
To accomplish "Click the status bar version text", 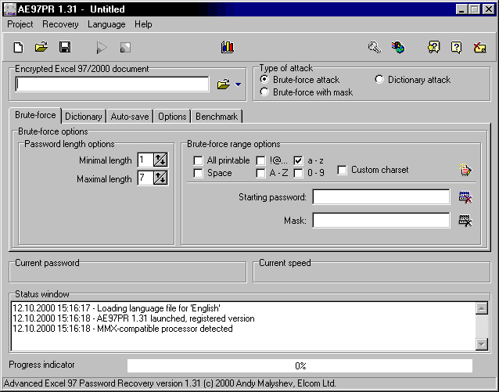I will coord(170,383).
